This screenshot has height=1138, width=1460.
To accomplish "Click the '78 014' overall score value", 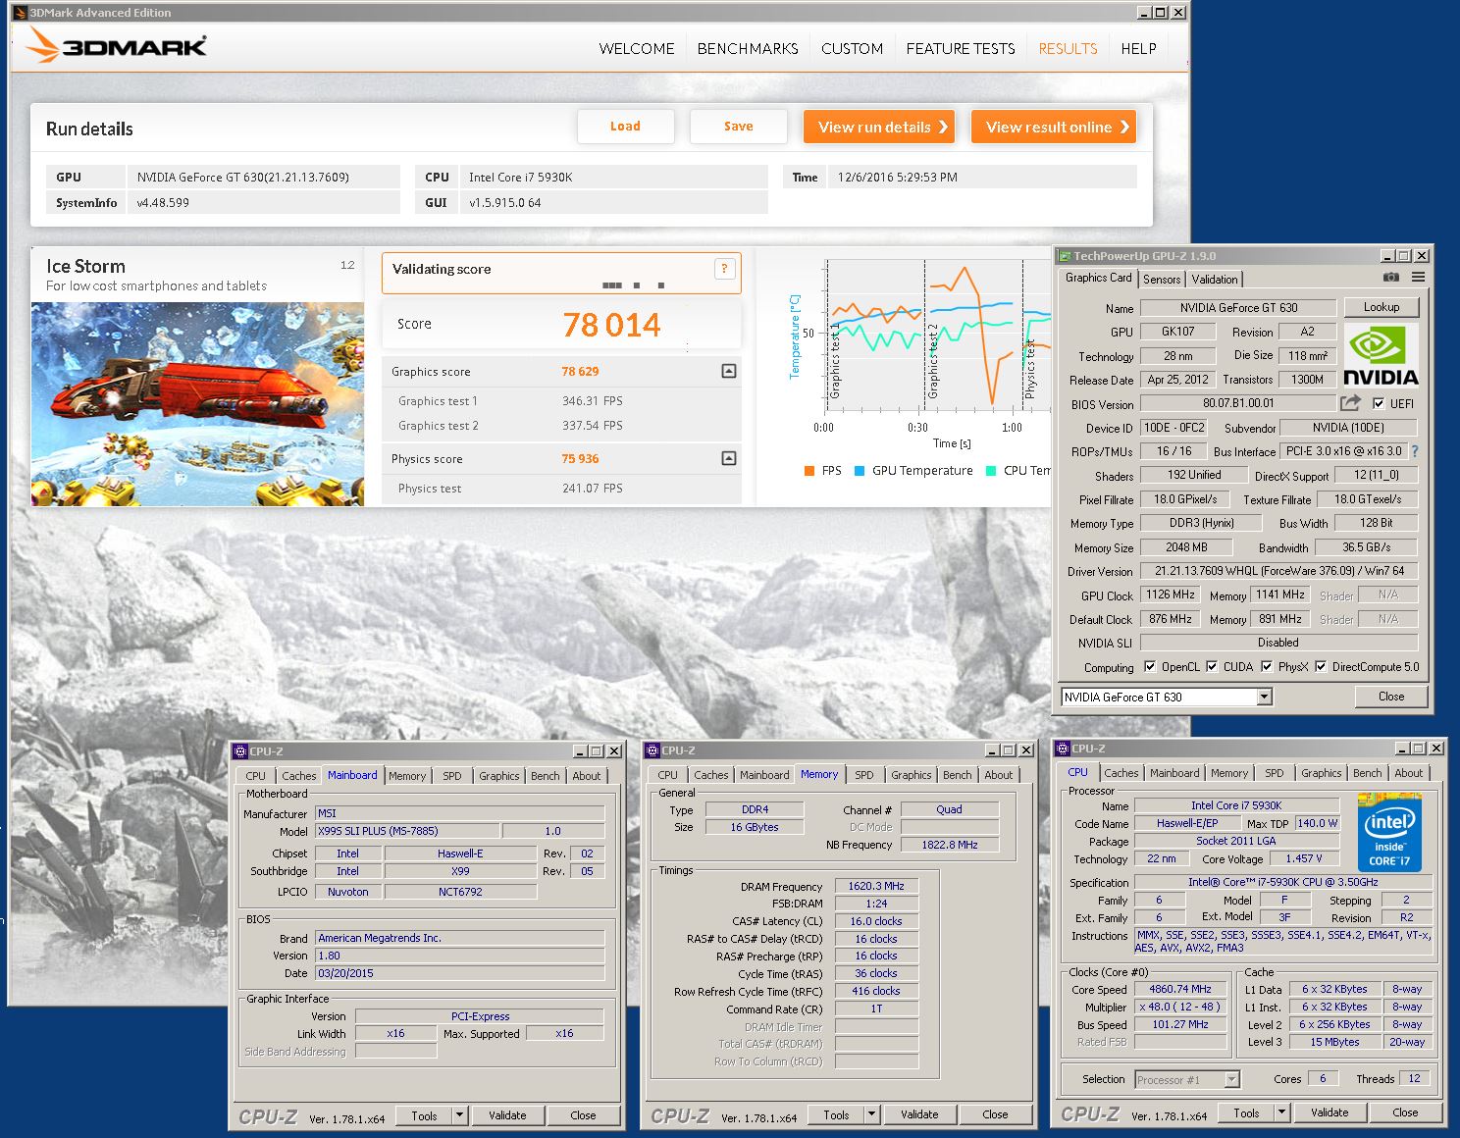I will tap(611, 325).
